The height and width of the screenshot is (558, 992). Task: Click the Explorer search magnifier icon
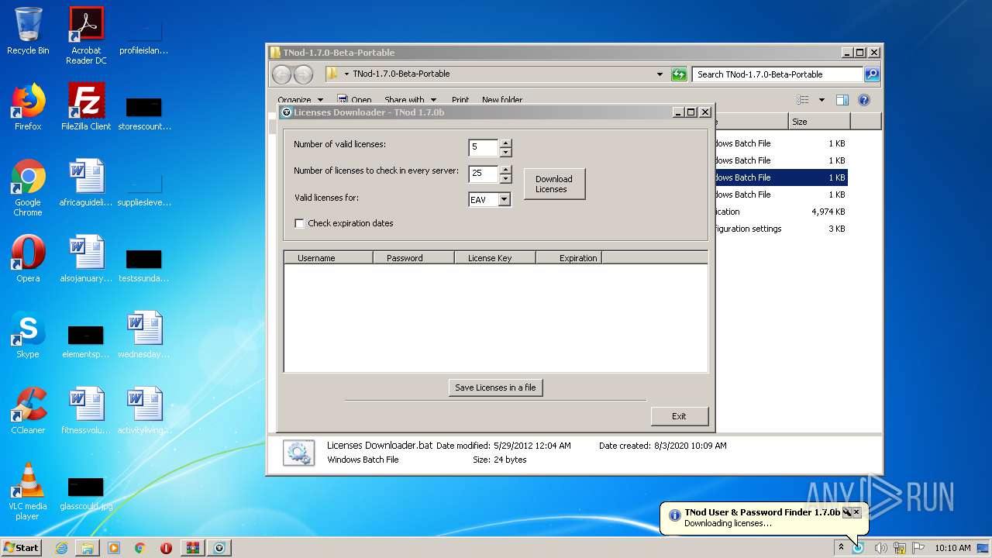coord(872,74)
